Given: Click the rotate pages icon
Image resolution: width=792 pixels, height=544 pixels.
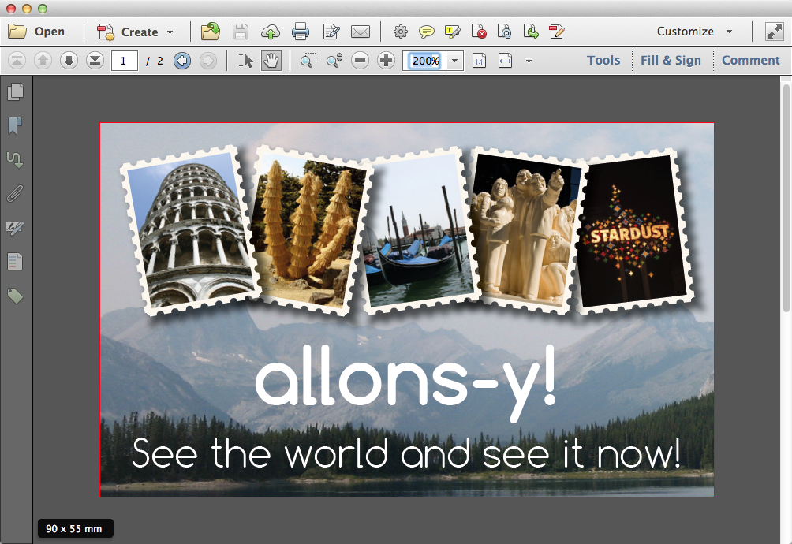Looking at the screenshot, I should click(505, 32).
